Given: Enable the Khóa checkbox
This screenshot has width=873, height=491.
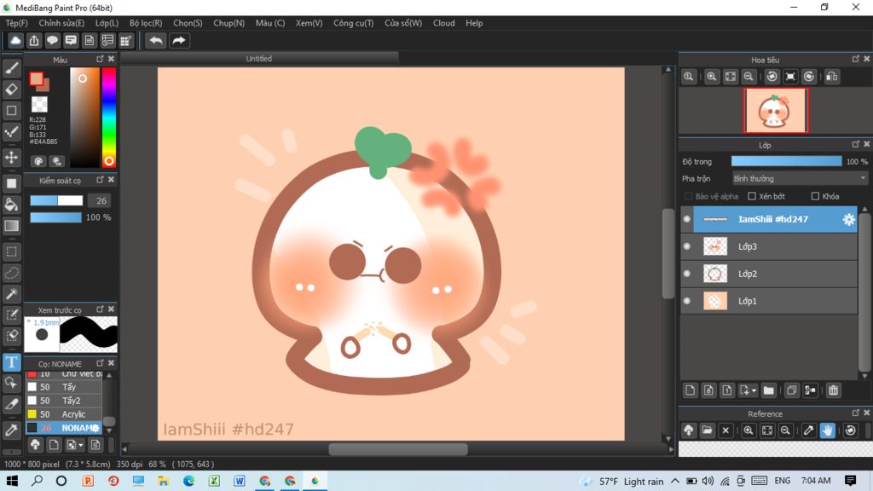Looking at the screenshot, I should tap(815, 196).
